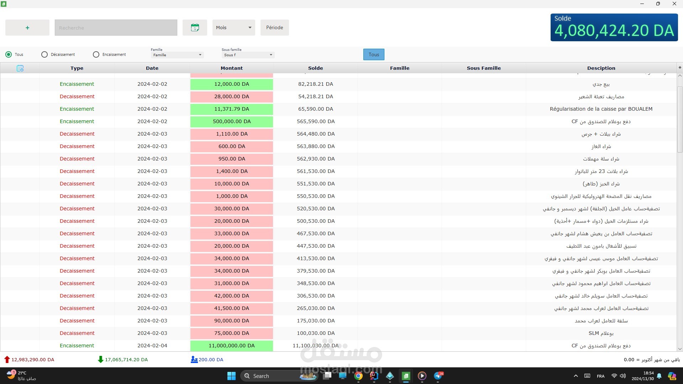The width and height of the screenshot is (683, 384).
Task: Open the blue monitor app on taskbar
Action: pyautogui.click(x=343, y=376)
